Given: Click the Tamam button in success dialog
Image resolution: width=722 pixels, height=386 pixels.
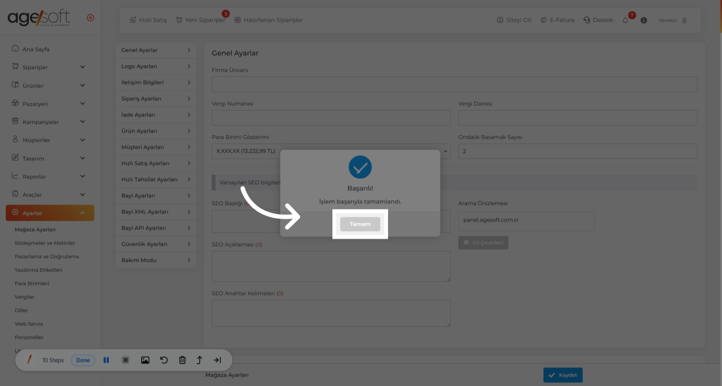Looking at the screenshot, I should point(360,224).
